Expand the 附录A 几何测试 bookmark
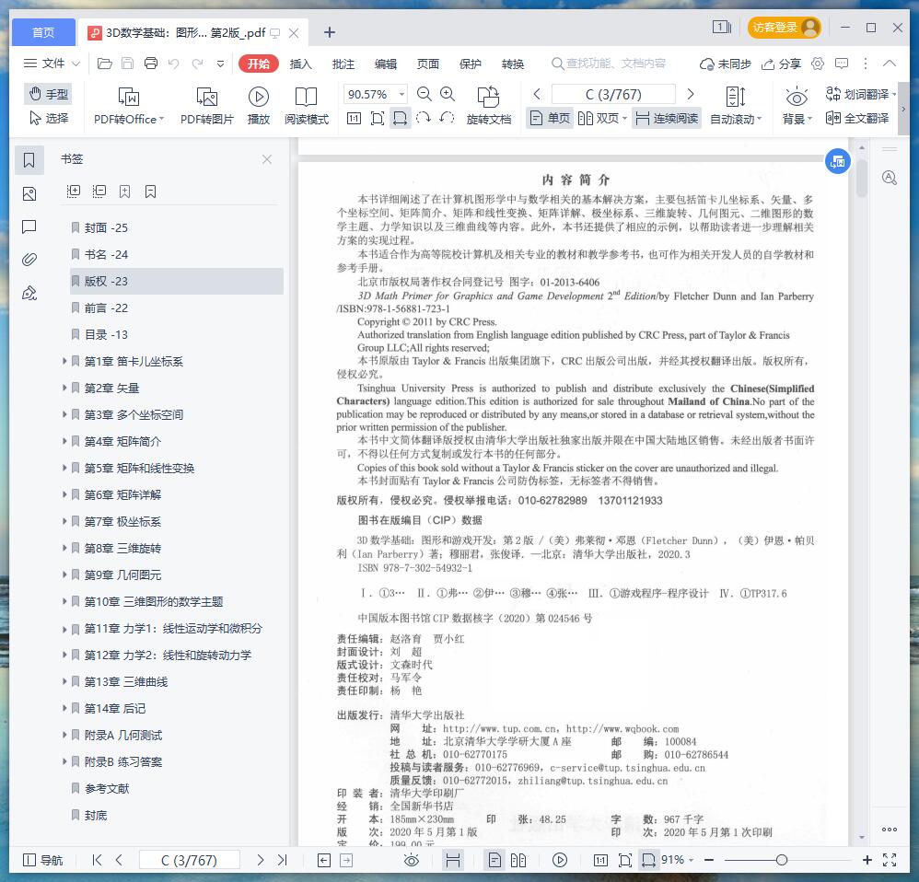 (x=64, y=735)
